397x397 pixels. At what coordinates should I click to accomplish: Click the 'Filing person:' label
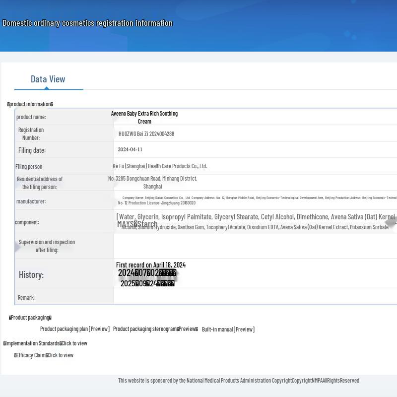(x=29, y=167)
